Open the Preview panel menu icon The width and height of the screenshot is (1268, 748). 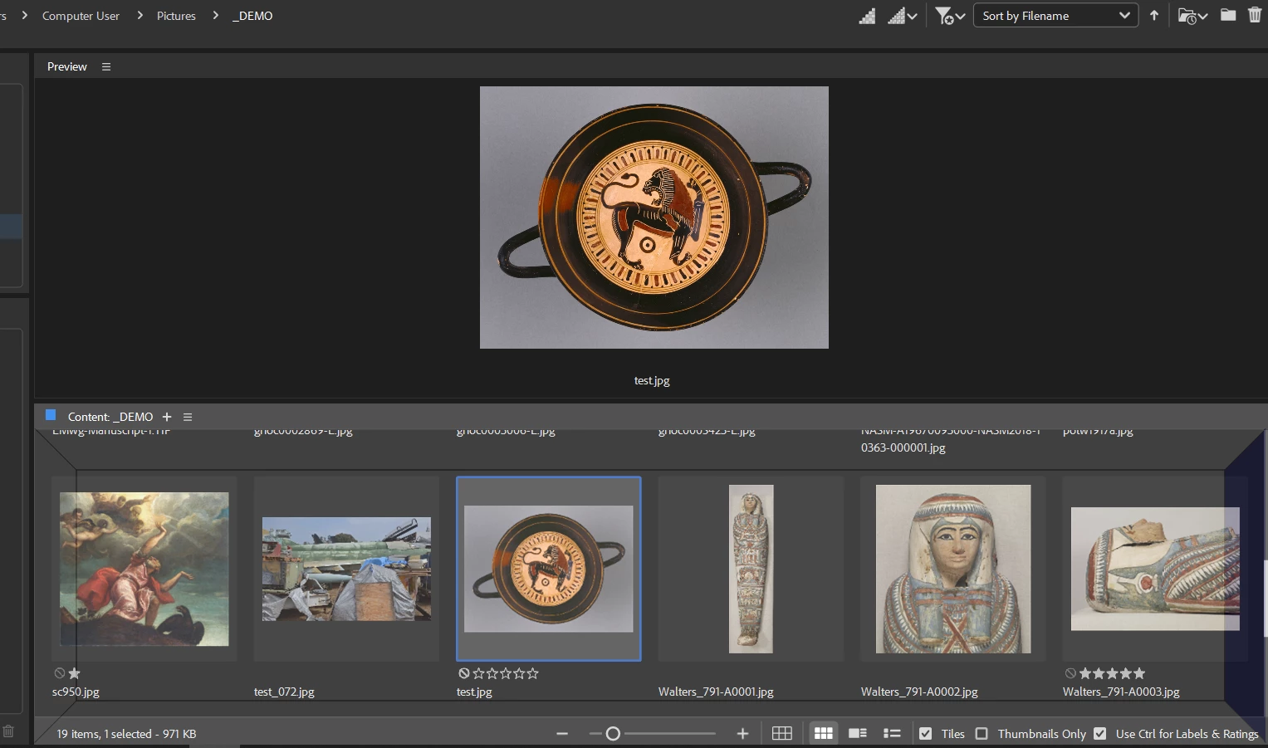(106, 66)
